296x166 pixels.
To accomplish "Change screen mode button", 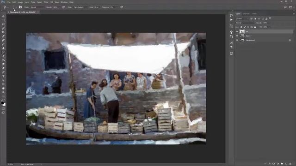I will pyautogui.click(x=3, y=113).
